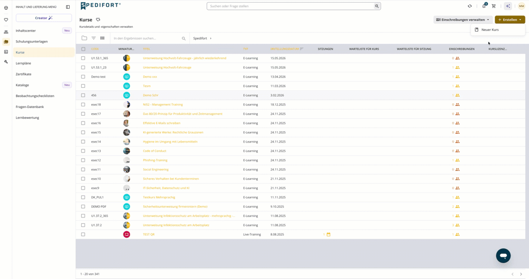Collapse the sidebar menu panel icon

68,7
